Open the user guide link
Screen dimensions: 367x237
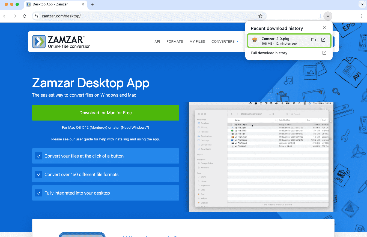[x=84, y=139]
